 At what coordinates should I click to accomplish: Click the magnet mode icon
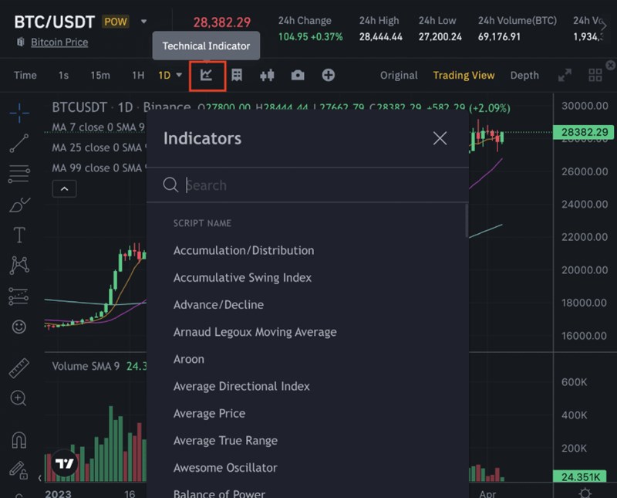pos(19,440)
